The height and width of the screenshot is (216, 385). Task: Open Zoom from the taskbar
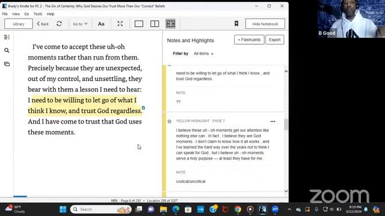[275, 209]
